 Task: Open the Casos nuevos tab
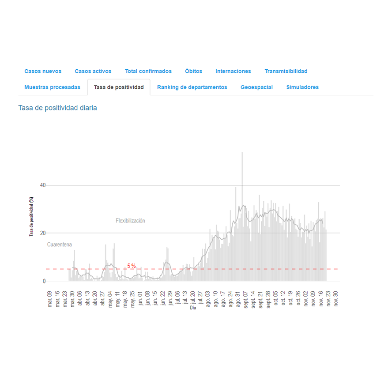43,71
